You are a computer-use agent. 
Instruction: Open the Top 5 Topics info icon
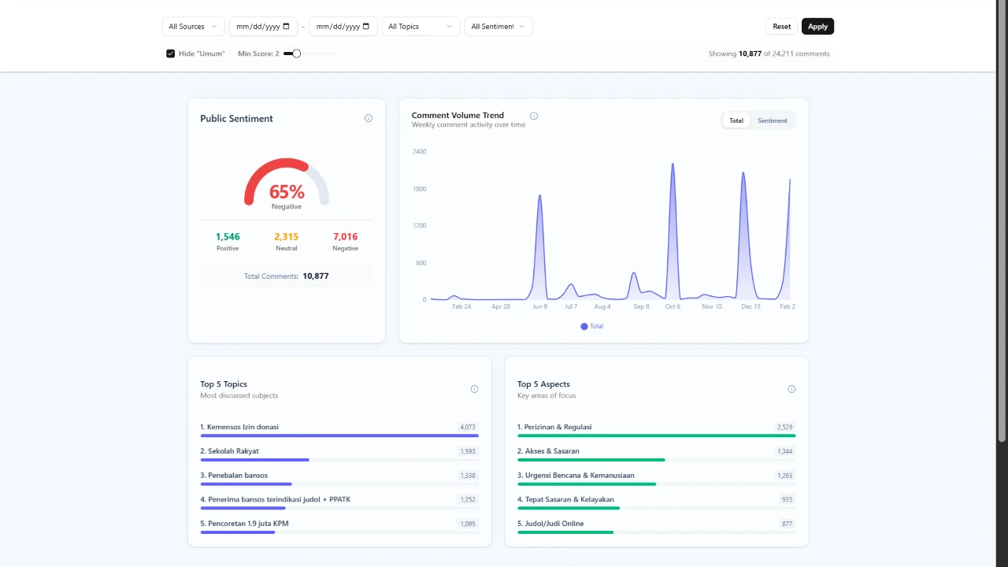pos(474,388)
